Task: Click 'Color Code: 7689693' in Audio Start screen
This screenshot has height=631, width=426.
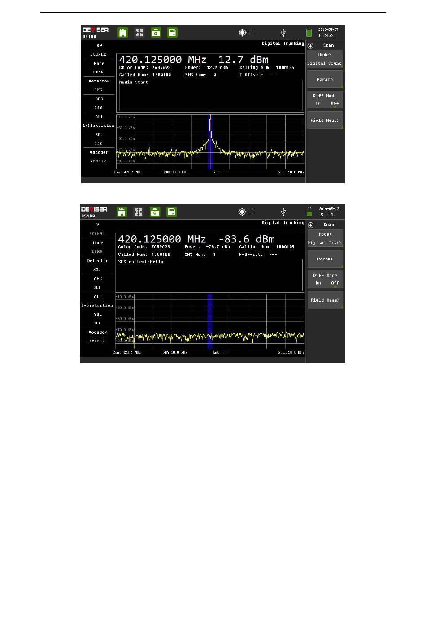Action: click(x=145, y=68)
